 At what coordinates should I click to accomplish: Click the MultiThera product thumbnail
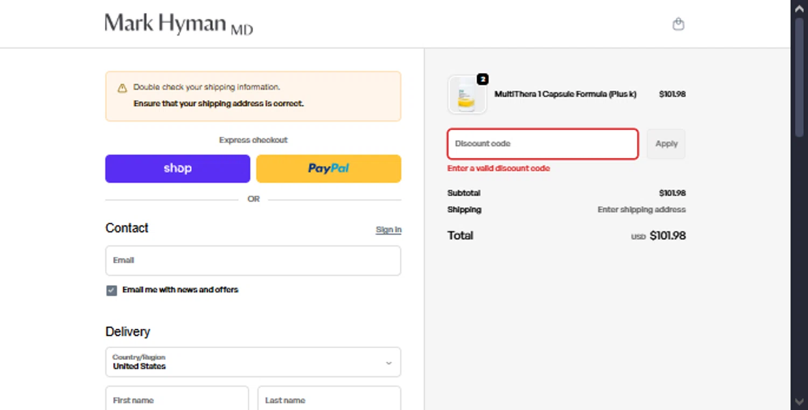click(x=467, y=95)
